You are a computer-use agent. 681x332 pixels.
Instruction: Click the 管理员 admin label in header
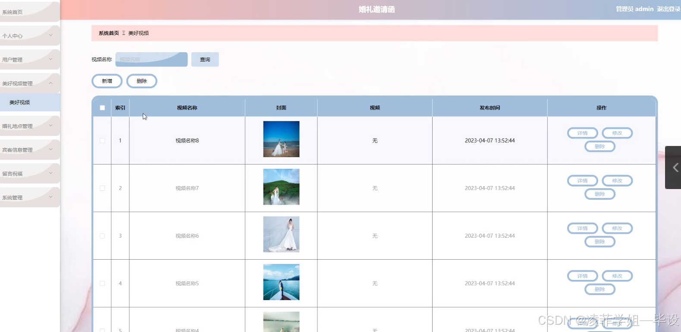(x=634, y=9)
